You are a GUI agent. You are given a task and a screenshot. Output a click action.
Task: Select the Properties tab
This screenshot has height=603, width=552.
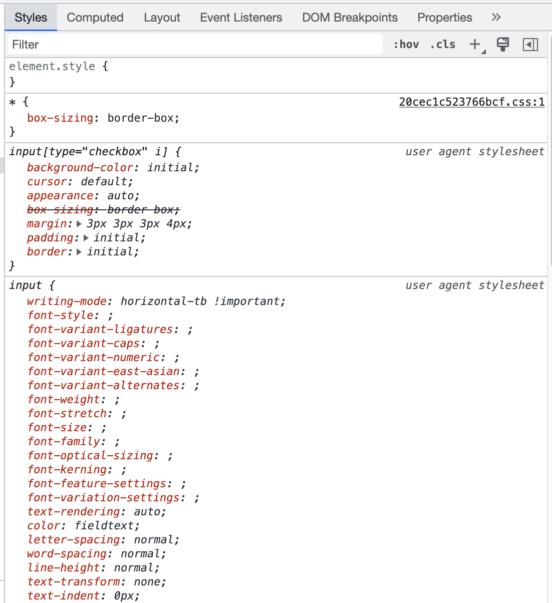point(444,18)
